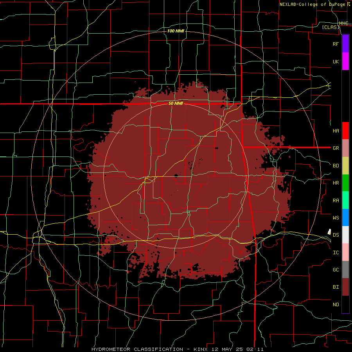352x352 pixels.
Task: Select the WS blue legend swatch
Action: click(x=345, y=217)
